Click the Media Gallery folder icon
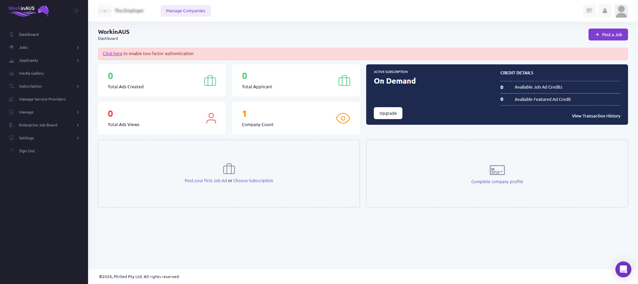This screenshot has height=284, width=638. [12, 73]
